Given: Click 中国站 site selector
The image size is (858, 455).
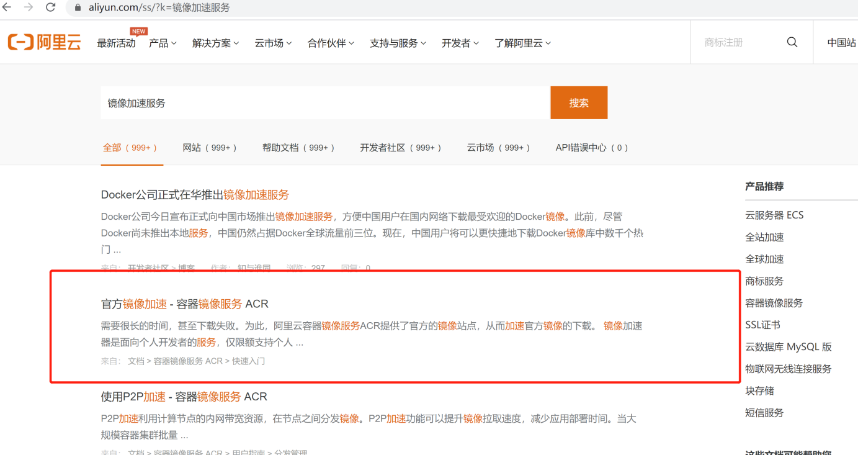Looking at the screenshot, I should tap(842, 43).
